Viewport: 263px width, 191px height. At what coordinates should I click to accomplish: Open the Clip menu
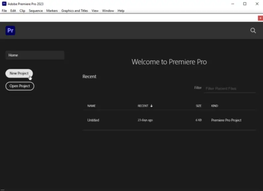click(x=22, y=11)
